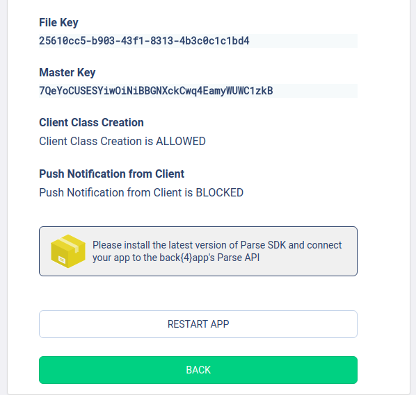Click empty area of the Master Key field

click(315, 91)
